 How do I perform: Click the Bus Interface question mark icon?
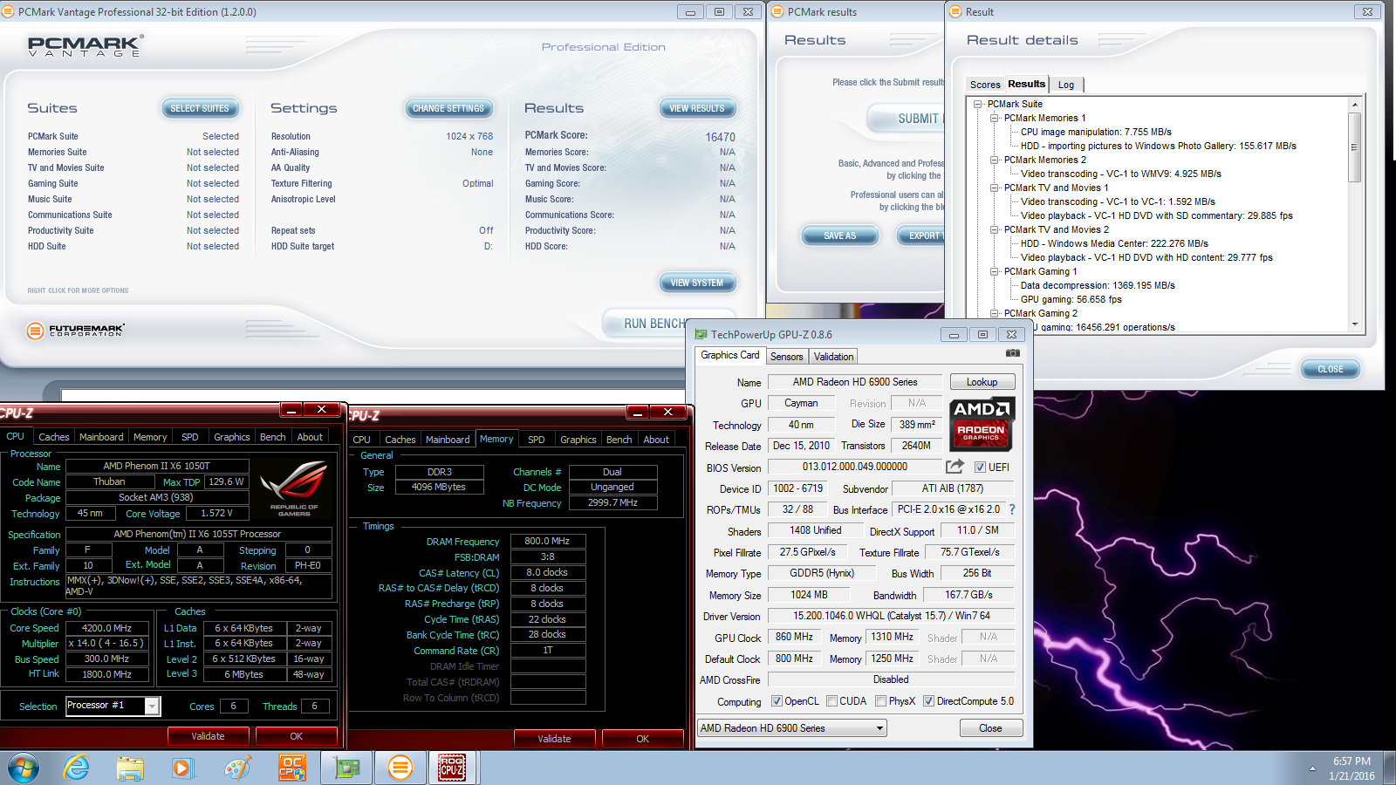[1012, 509]
